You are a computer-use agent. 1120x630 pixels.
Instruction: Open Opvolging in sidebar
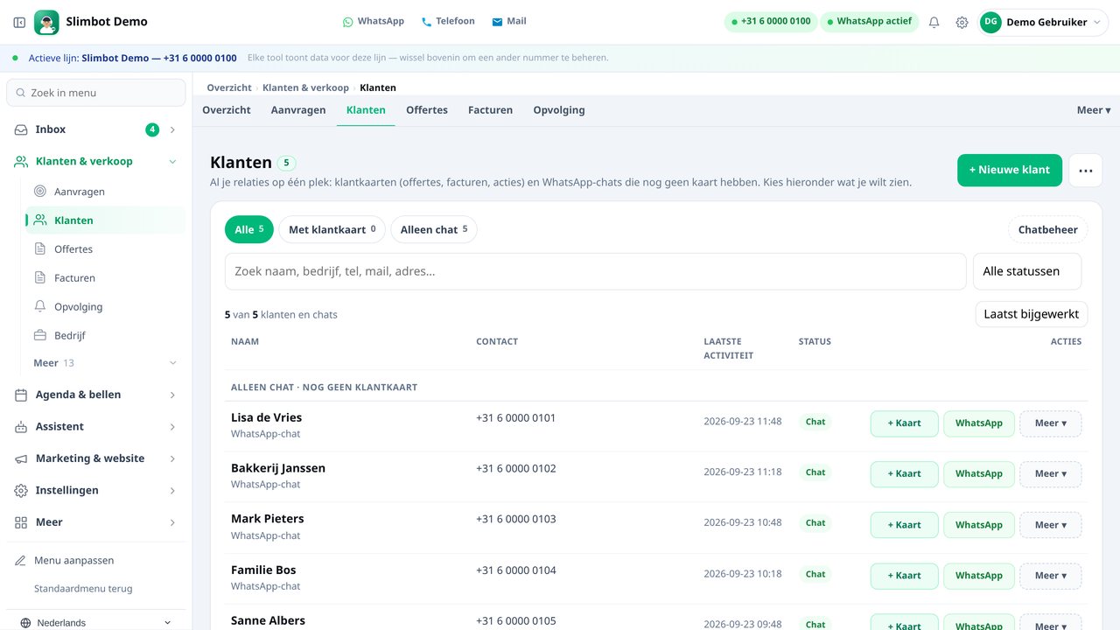pos(105,307)
